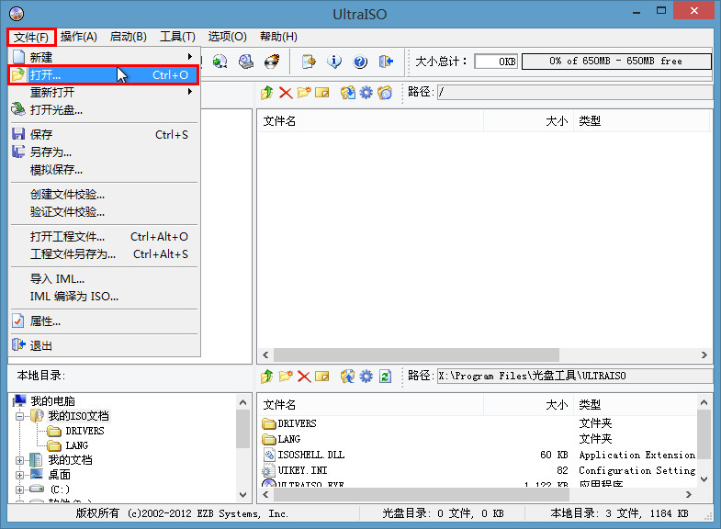The image size is (721, 529).
Task: Click the red X delete icon in the upper pane
Action: 286,93
